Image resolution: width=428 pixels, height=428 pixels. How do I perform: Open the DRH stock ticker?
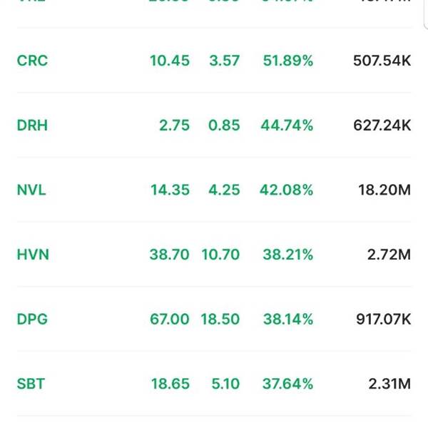click(x=32, y=126)
